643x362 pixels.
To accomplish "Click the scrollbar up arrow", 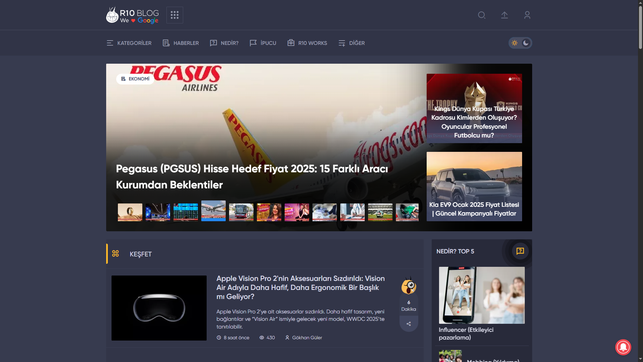I will coord(640,3).
